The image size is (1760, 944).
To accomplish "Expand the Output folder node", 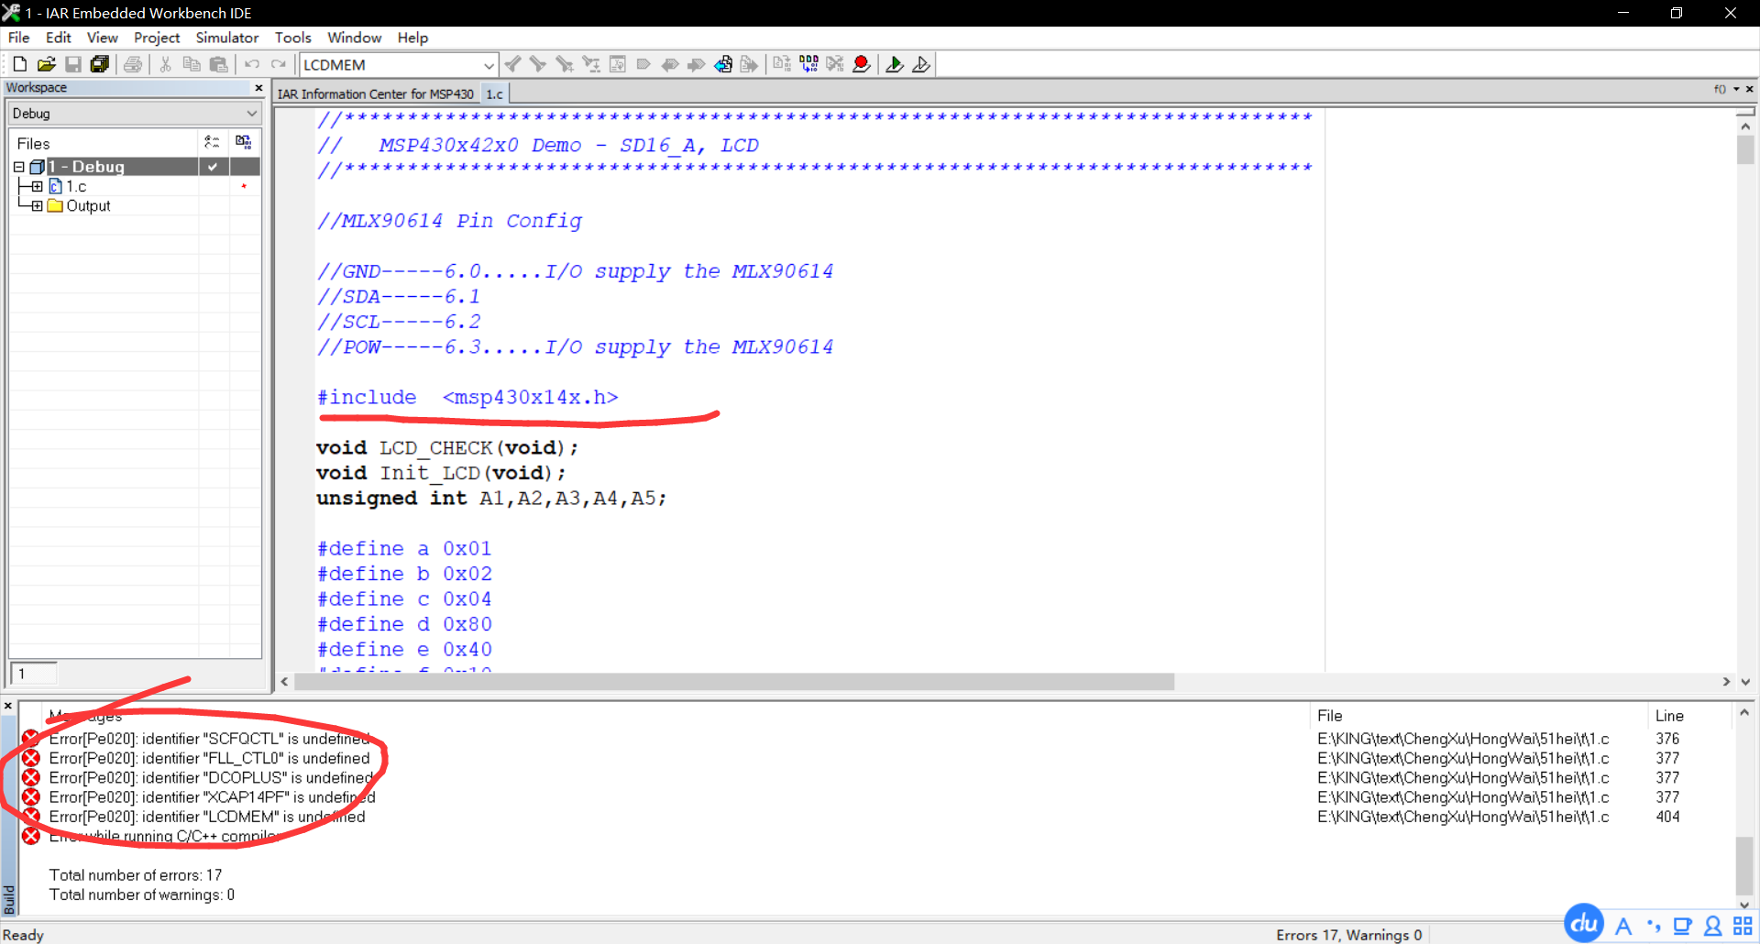I will [x=37, y=206].
